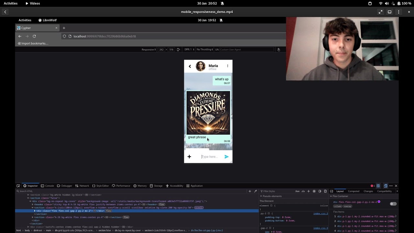
Task: Click the flex badge on the selected div
Action: (x=108, y=211)
